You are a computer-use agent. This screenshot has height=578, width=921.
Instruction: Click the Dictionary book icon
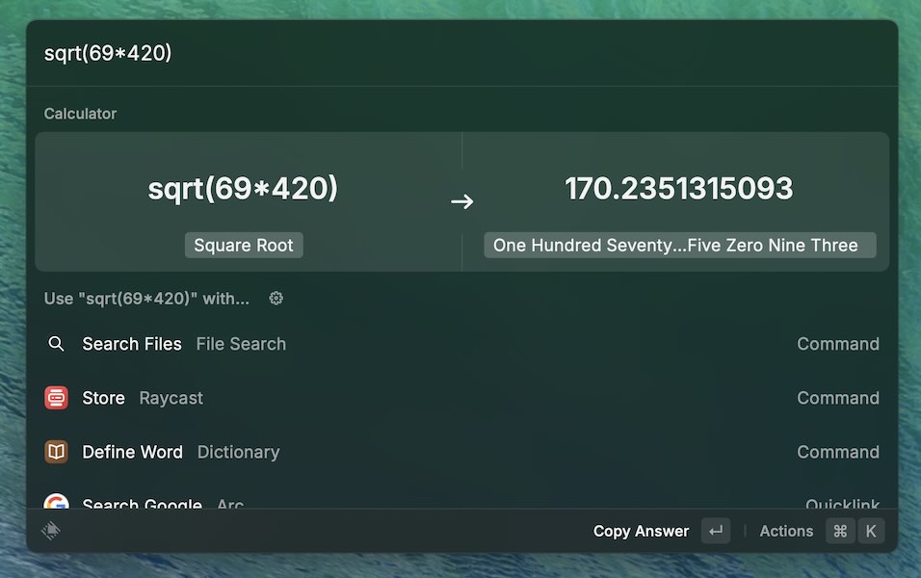click(x=56, y=452)
